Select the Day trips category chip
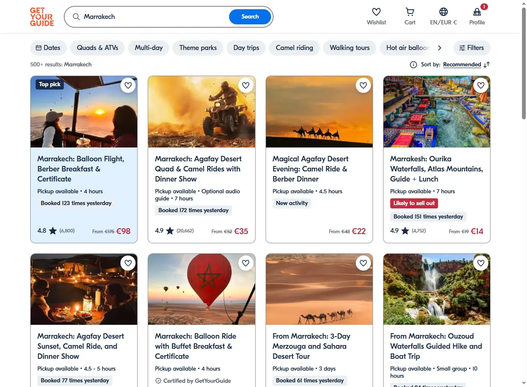Viewport: 527px width, 387px height. [x=246, y=48]
